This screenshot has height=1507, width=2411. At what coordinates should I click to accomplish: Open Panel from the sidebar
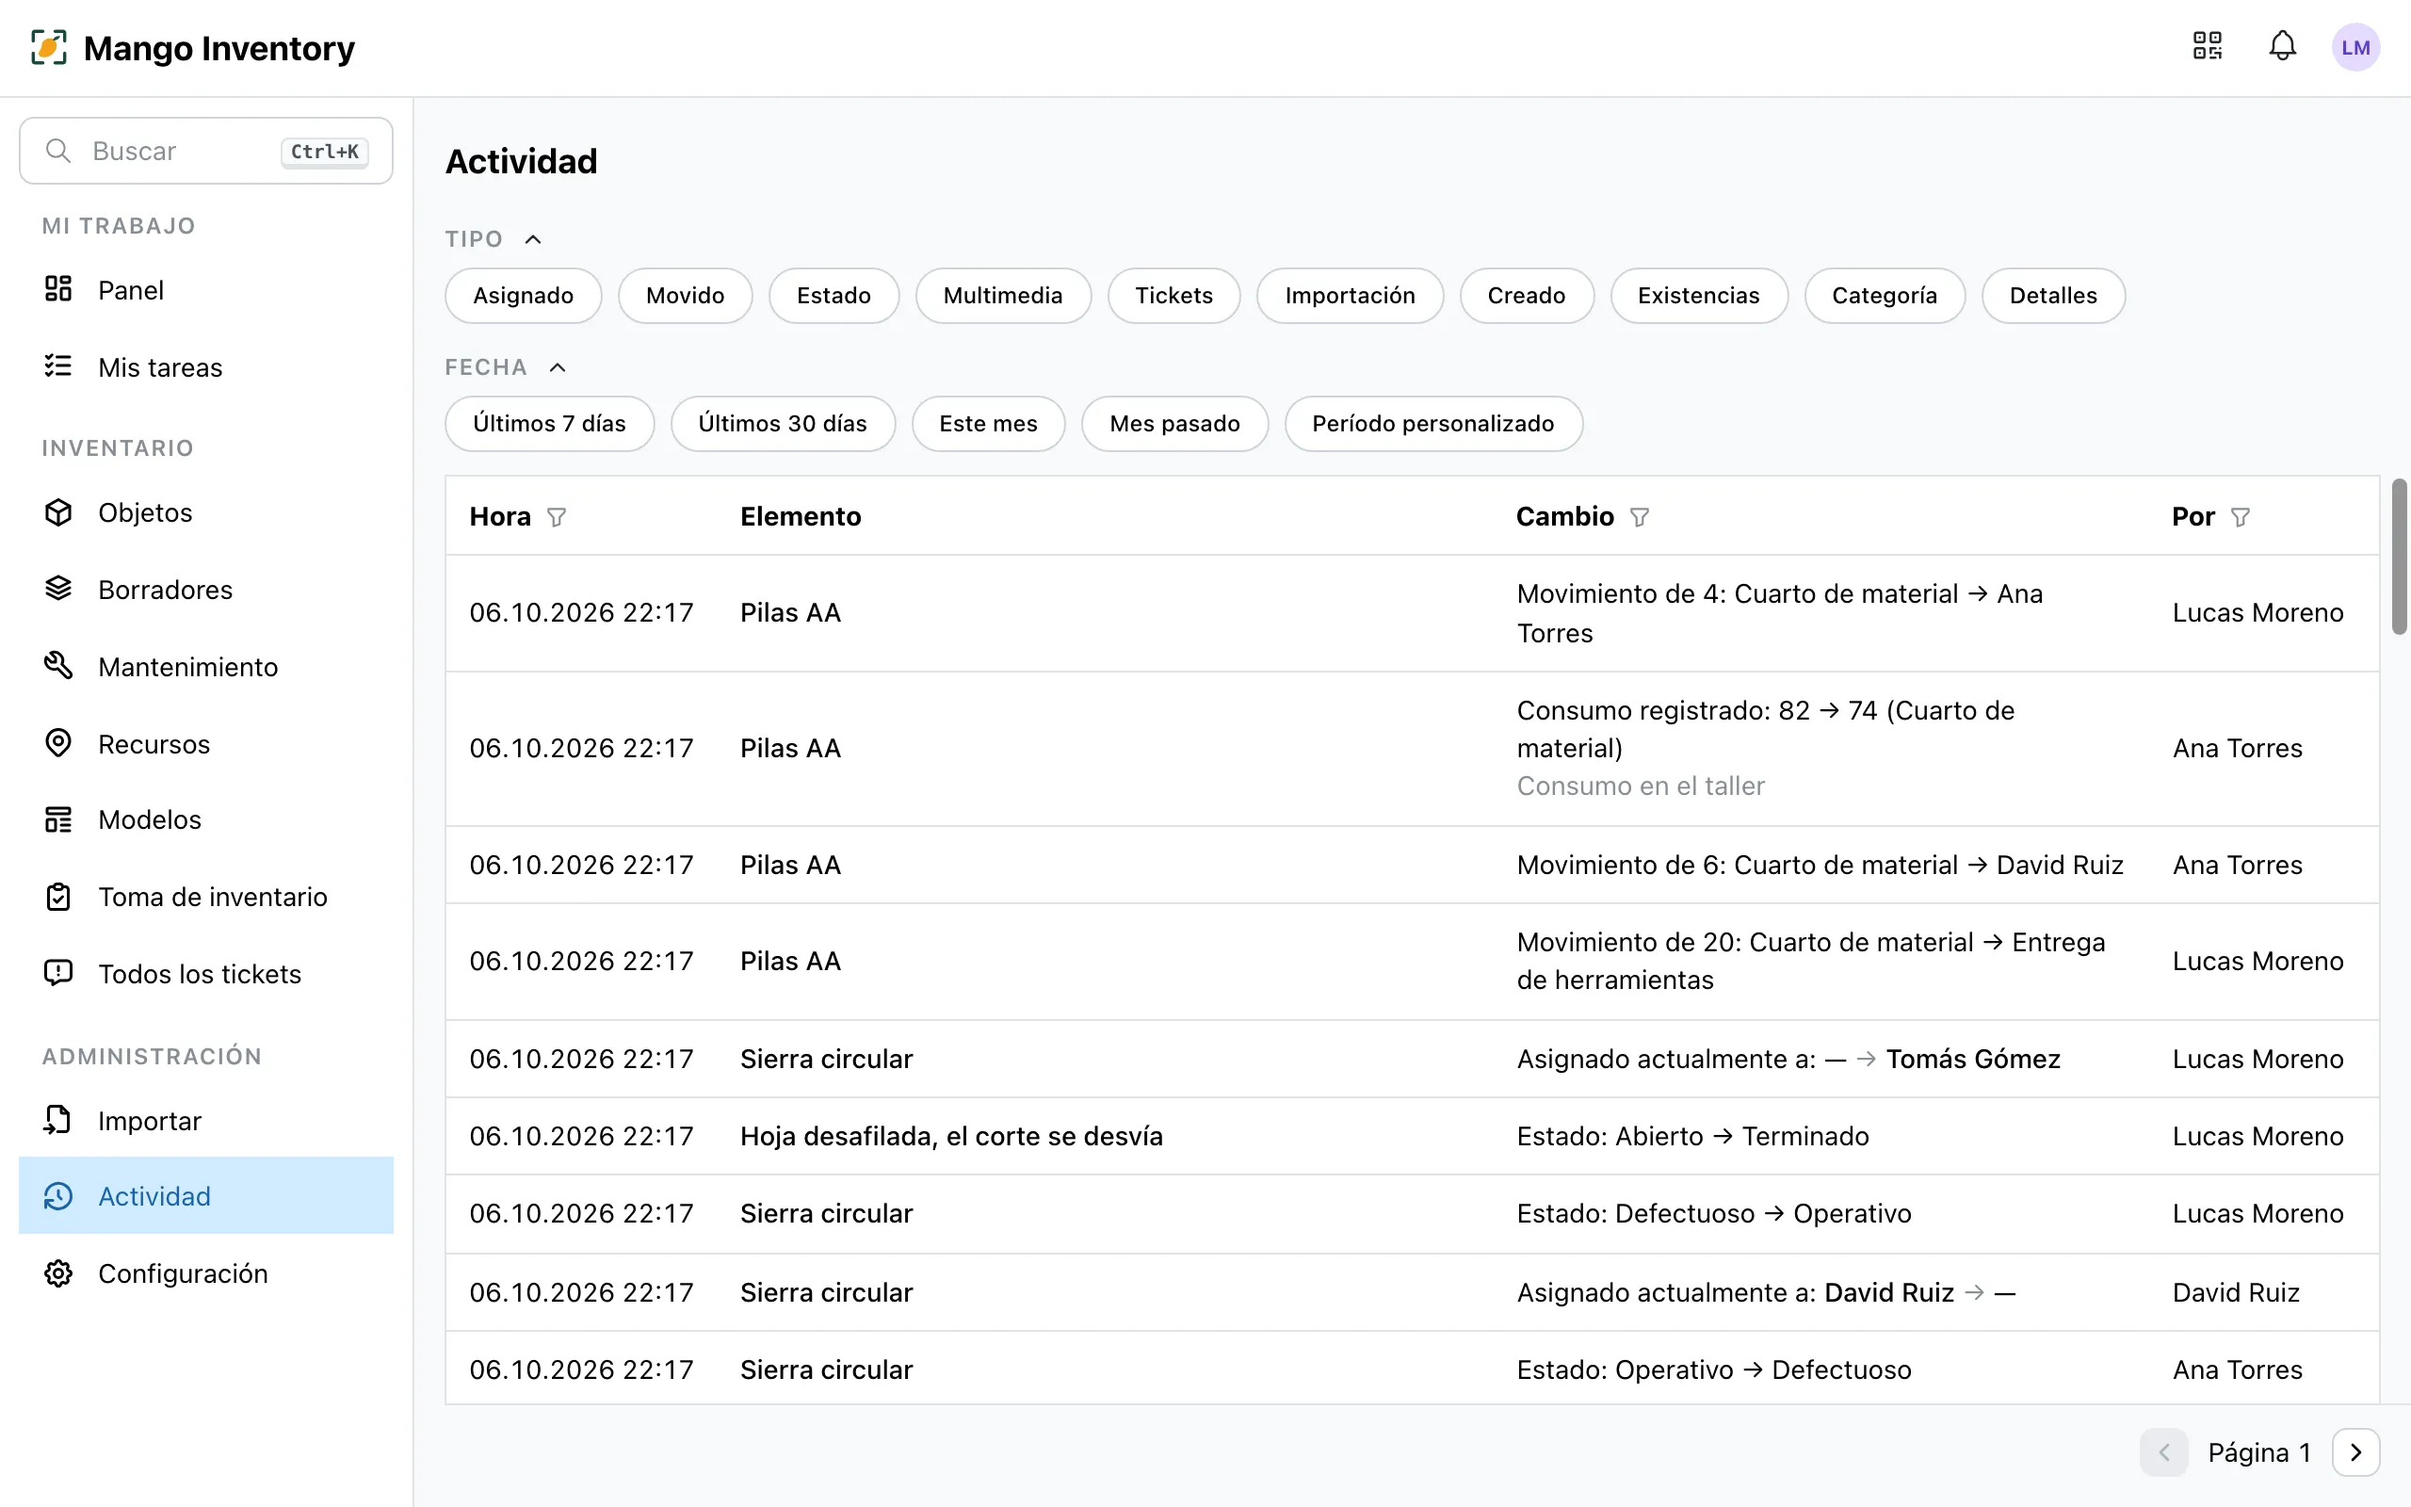(206, 290)
